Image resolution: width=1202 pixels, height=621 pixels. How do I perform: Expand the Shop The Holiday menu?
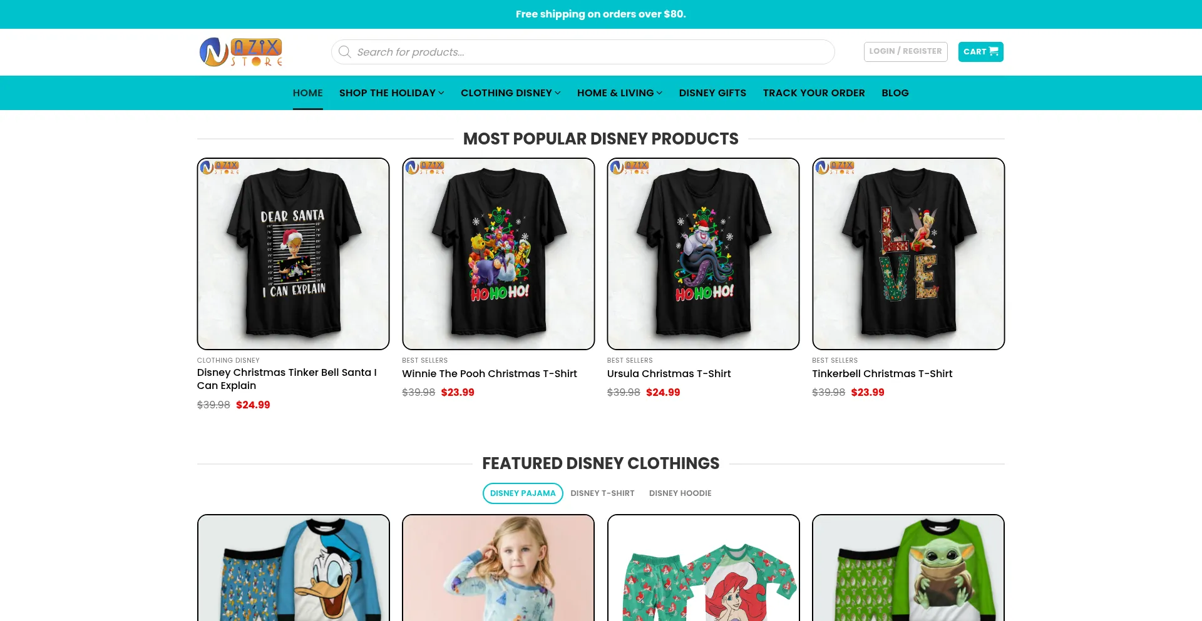pos(391,93)
